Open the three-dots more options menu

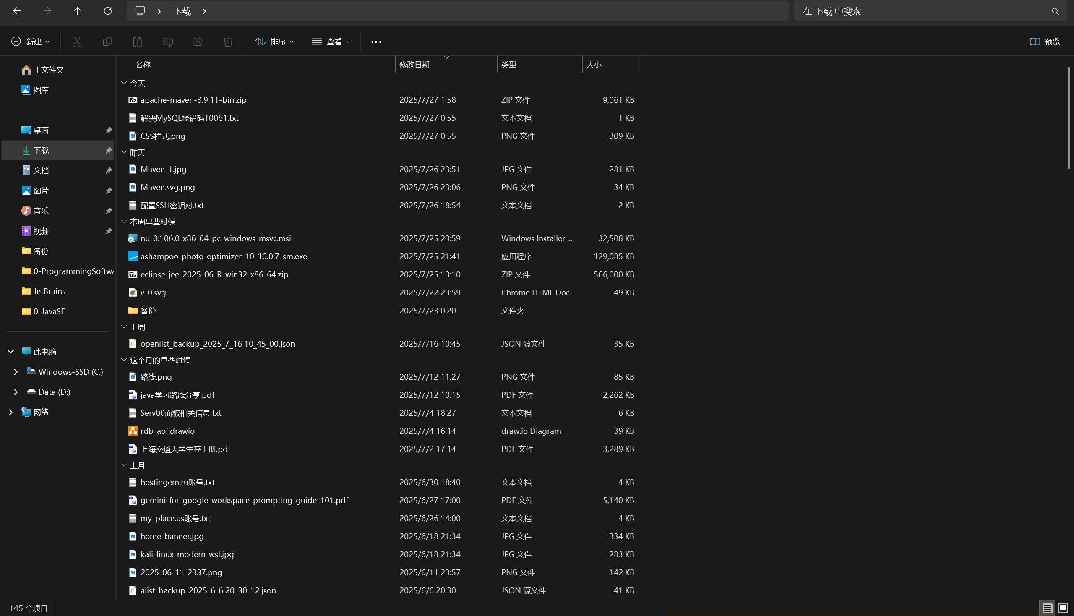pyautogui.click(x=376, y=42)
